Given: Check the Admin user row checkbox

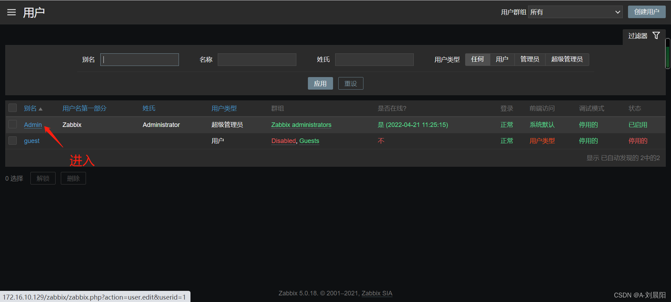Looking at the screenshot, I should pyautogui.click(x=13, y=124).
